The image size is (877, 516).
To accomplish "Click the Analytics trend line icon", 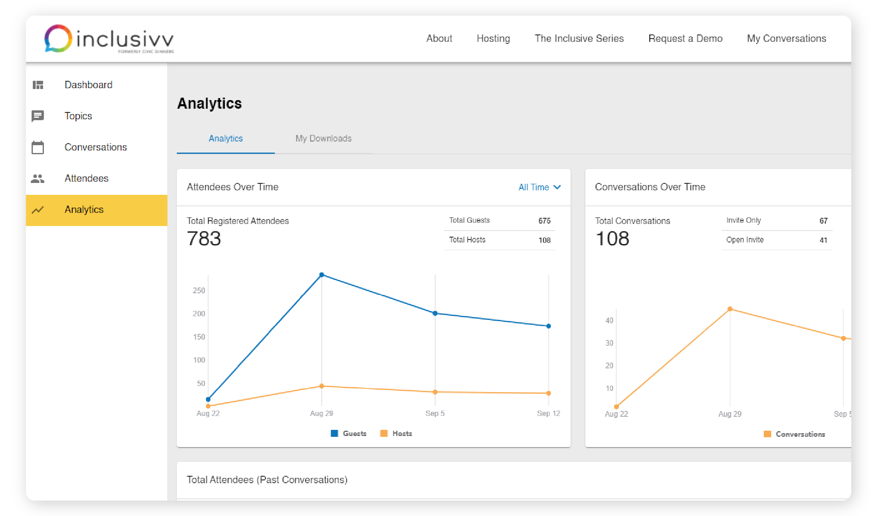I will pos(38,210).
